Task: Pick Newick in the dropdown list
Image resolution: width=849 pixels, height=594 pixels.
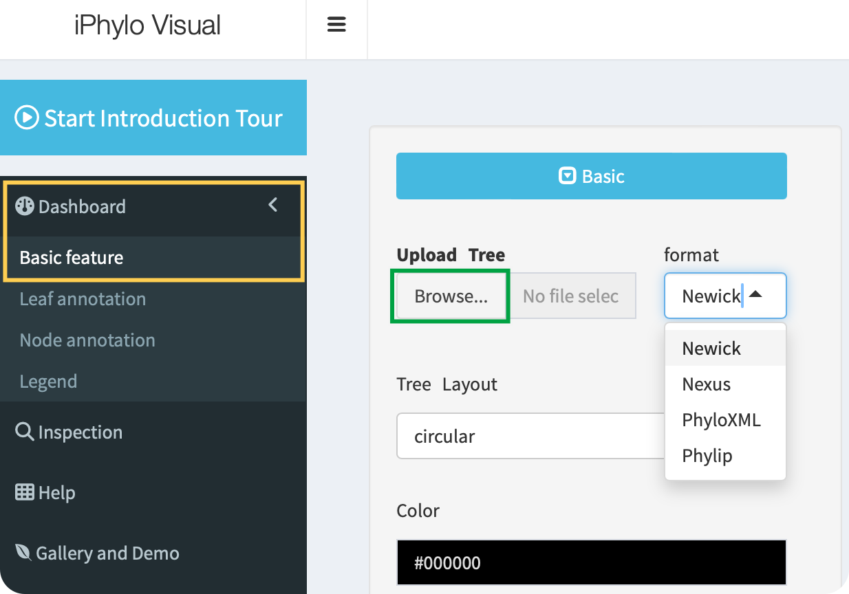Action: tap(711, 348)
